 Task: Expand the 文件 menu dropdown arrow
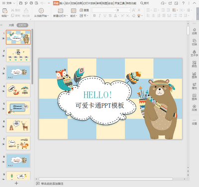(14, 3)
